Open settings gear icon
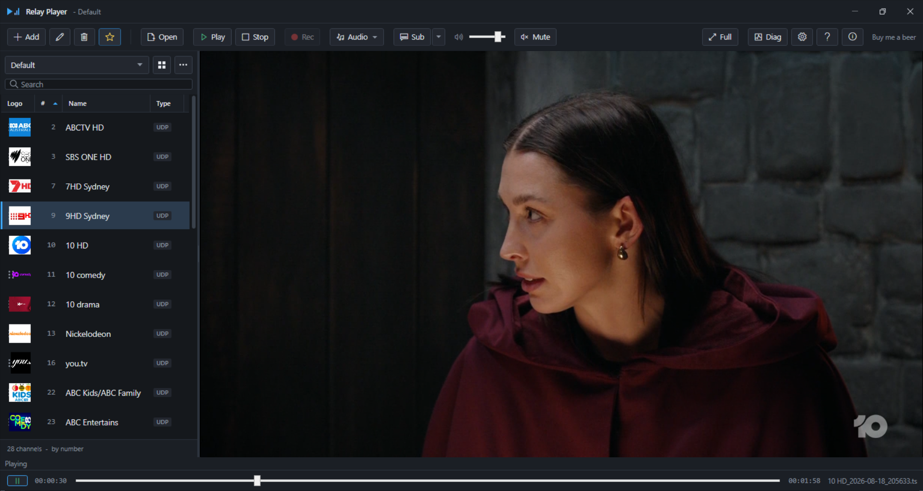The height and width of the screenshot is (491, 923). [802, 37]
